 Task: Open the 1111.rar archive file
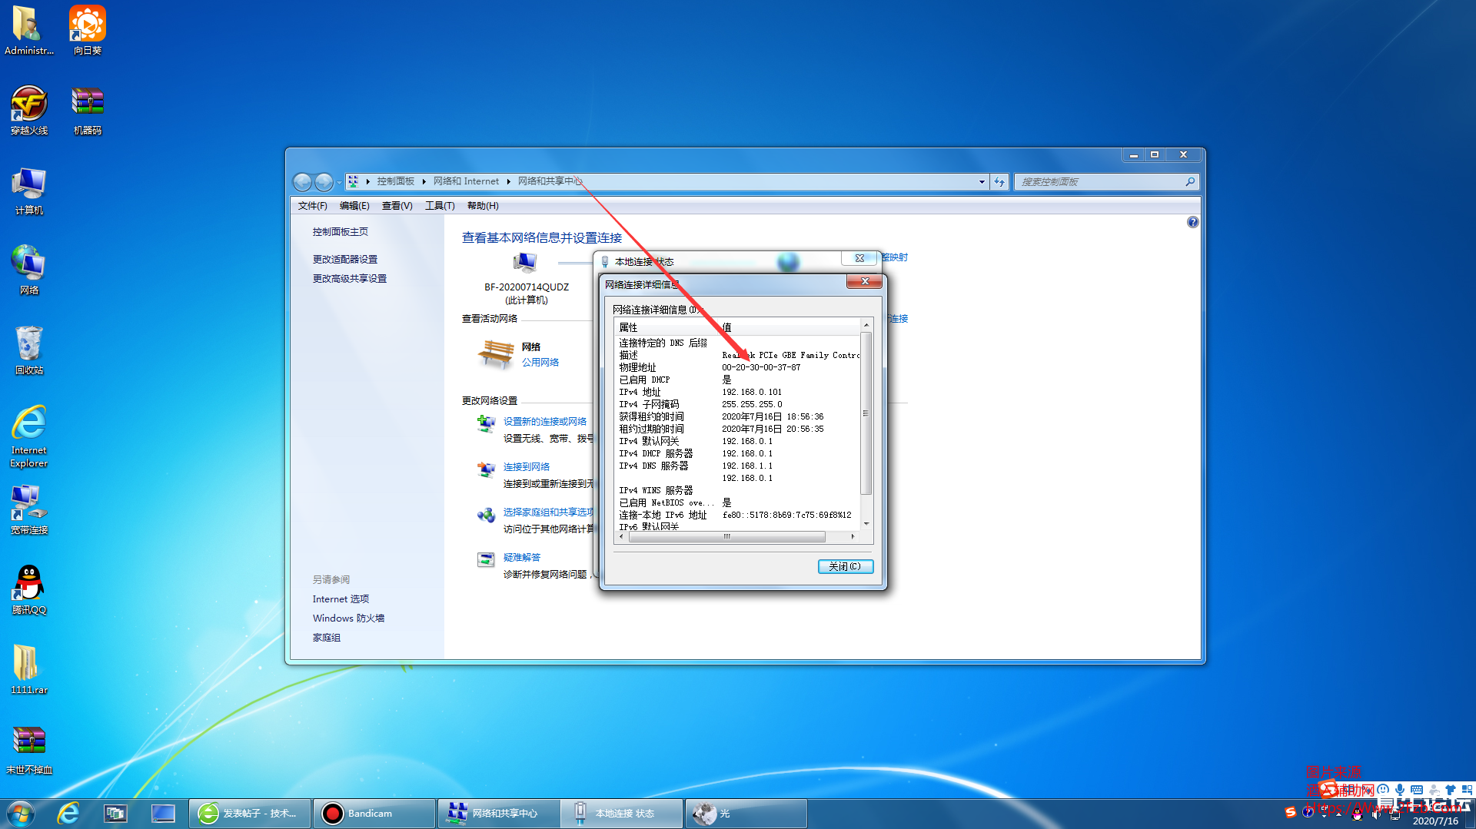pyautogui.click(x=28, y=669)
